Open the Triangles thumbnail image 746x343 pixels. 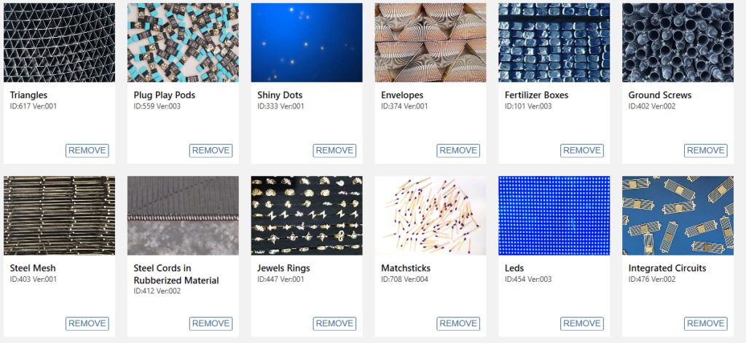tap(60, 43)
